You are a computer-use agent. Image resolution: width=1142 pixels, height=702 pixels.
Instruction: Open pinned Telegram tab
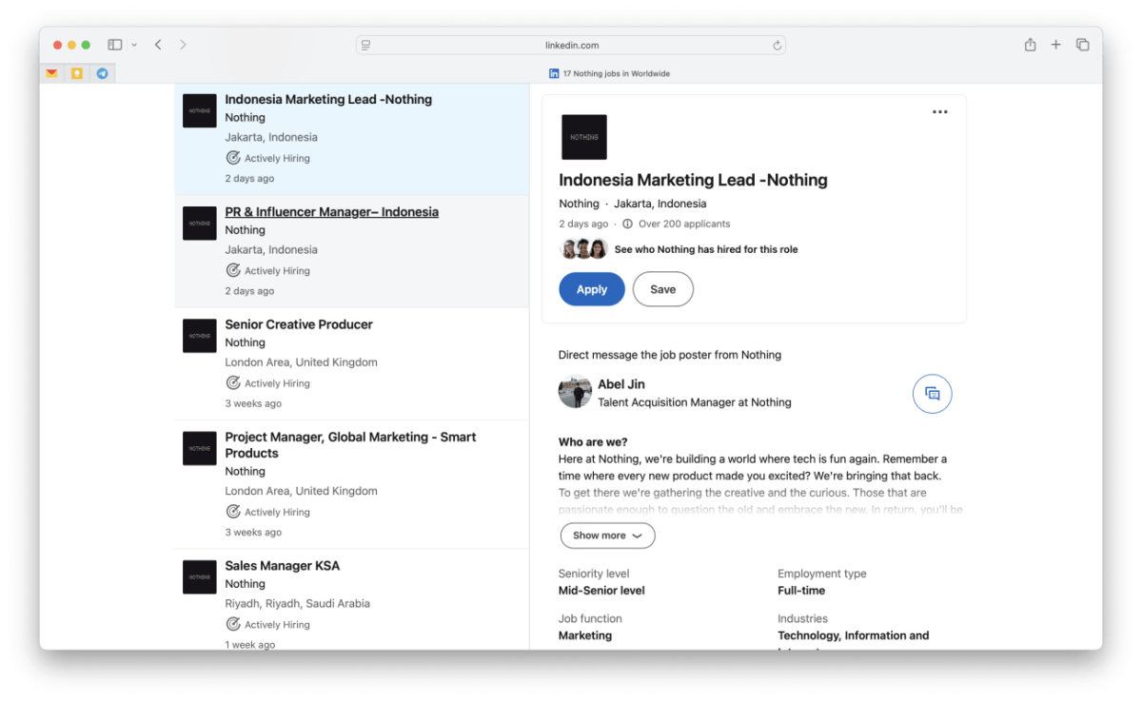point(102,73)
